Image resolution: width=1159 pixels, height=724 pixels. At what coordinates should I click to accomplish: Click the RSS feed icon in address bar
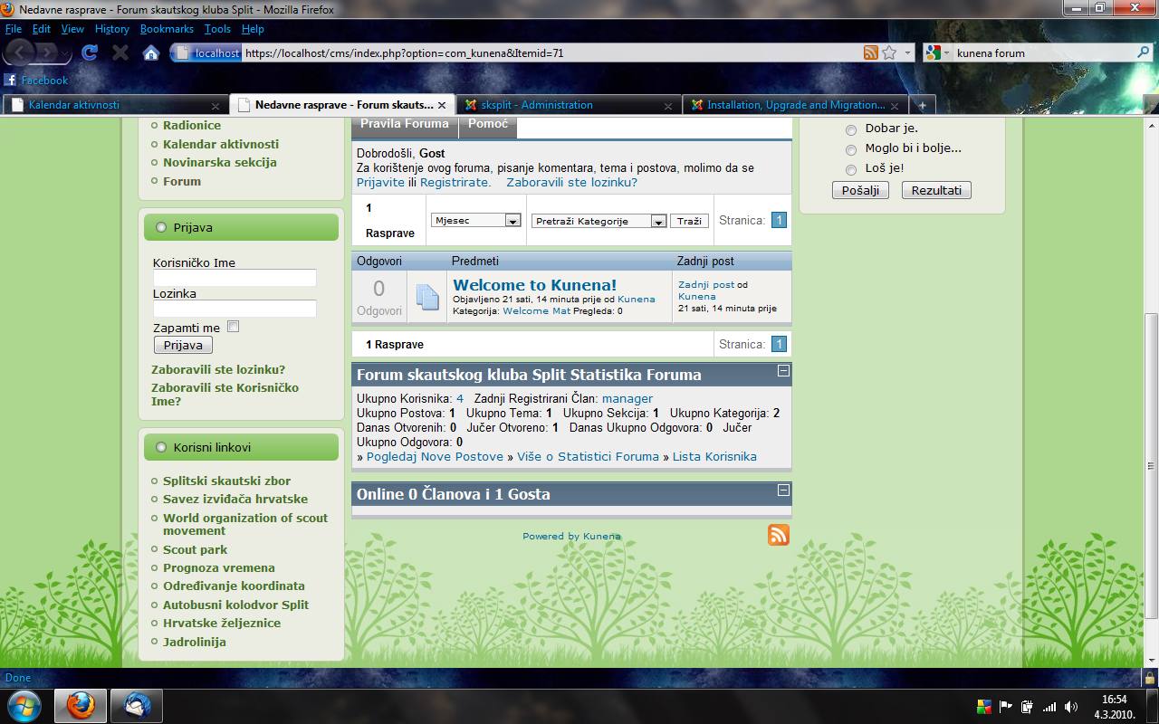(x=870, y=52)
